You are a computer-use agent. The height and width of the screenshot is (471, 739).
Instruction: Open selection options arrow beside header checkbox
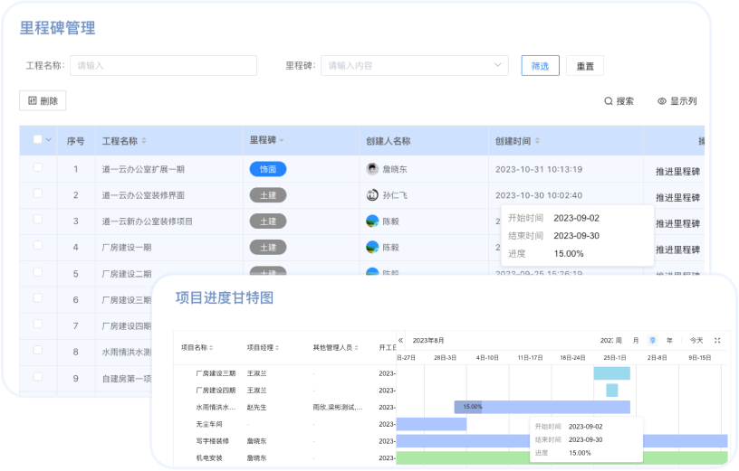(49, 140)
